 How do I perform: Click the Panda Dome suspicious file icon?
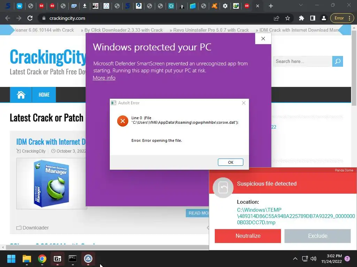[x=223, y=188]
